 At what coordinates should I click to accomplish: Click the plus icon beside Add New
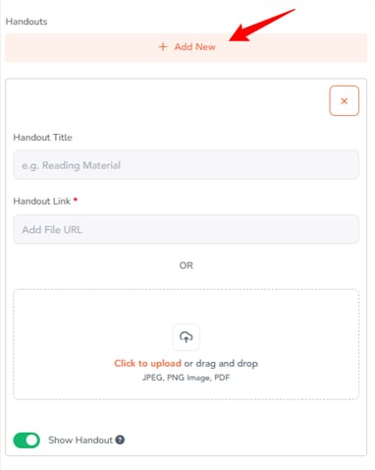pos(163,47)
